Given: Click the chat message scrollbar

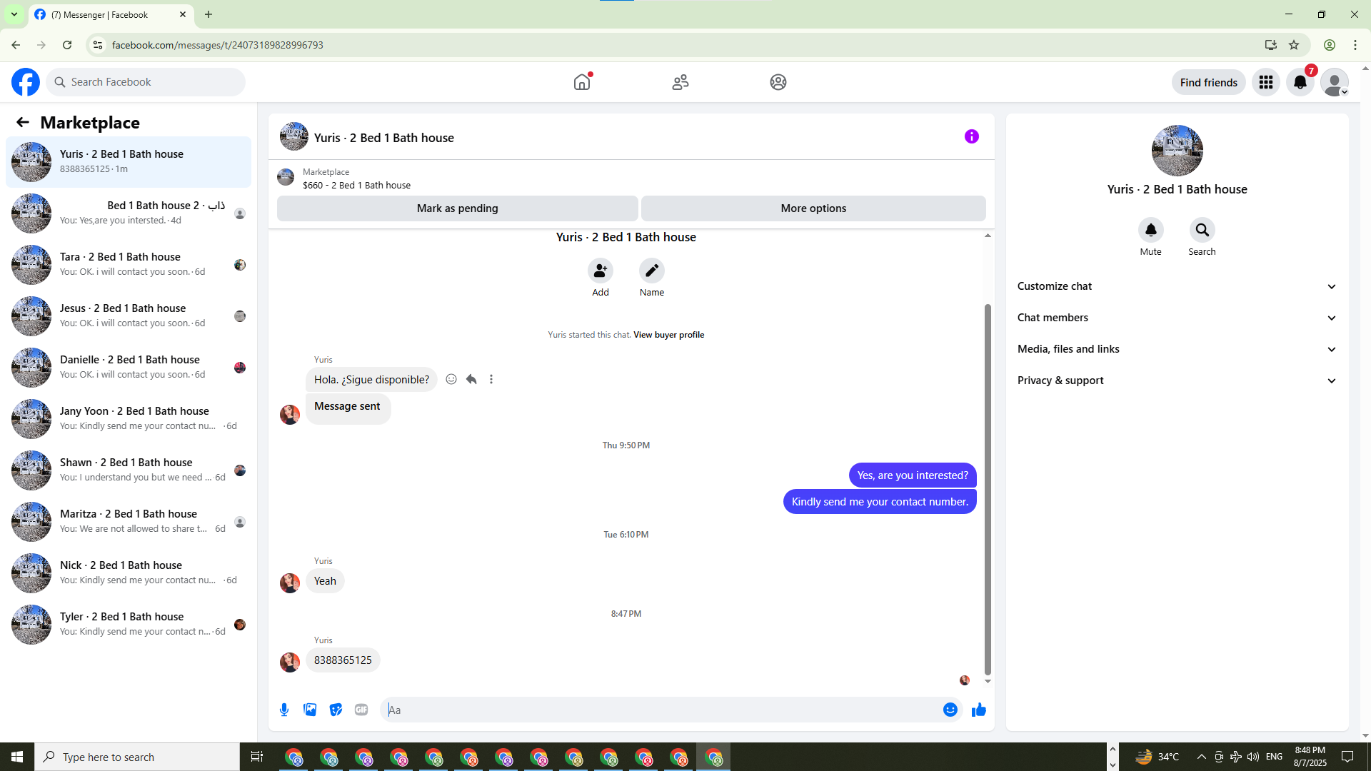Looking at the screenshot, I should pyautogui.click(x=988, y=489).
